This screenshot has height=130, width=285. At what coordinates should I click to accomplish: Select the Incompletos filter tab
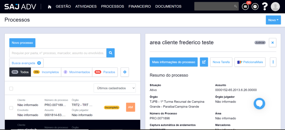(x=46, y=72)
